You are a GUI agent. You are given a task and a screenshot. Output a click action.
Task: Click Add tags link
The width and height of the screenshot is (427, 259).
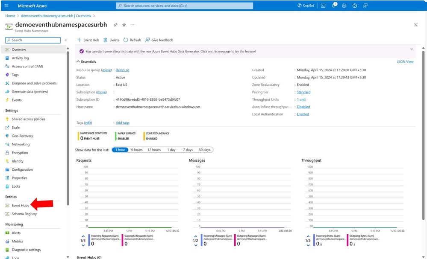[123, 123]
